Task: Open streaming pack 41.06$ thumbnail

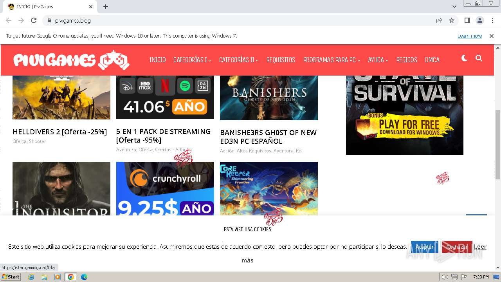Action: 165,97
